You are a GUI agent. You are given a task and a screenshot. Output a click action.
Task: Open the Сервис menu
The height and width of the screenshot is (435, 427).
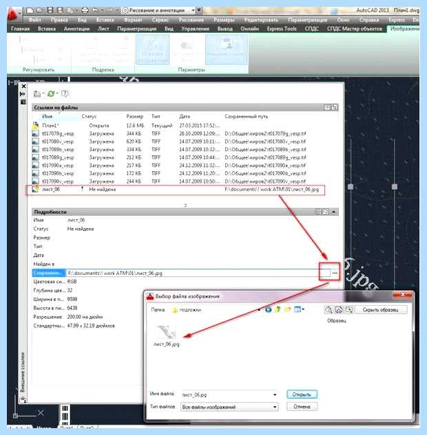(x=160, y=20)
